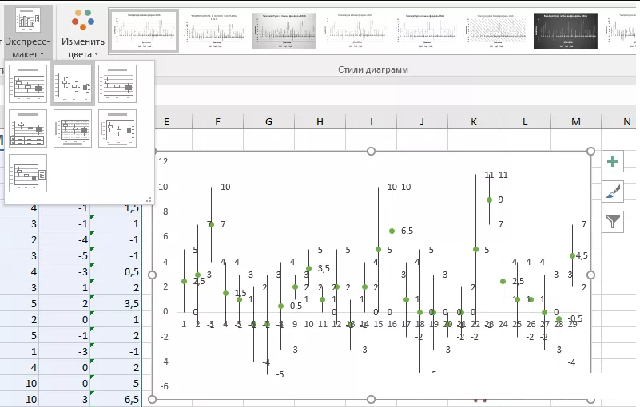Apply the fifth chart style thumbnail

[x=425, y=31]
